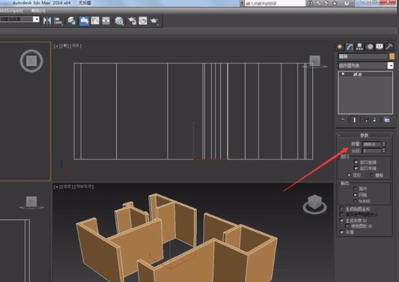Toggle the 封口始端 (Cap Start) checkbox
The height and width of the screenshot is (282, 399).
coord(356,162)
